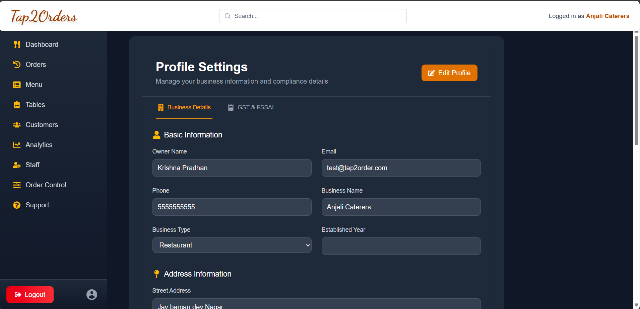Open the Support label in sidebar

(37, 205)
